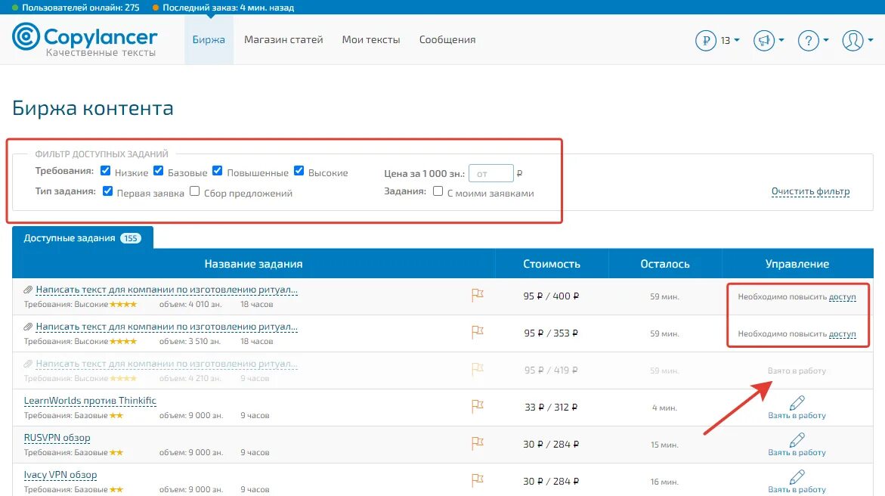885x496 pixels.
Task: Open Мои тексты section
Action: (x=371, y=39)
